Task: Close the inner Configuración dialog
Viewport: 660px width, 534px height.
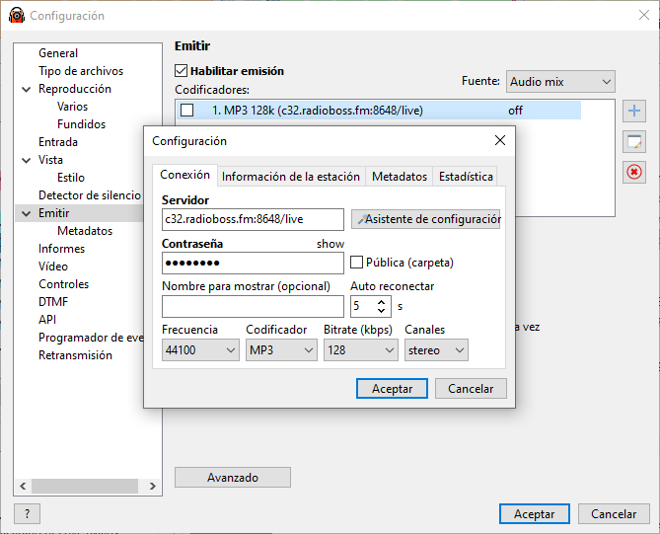Action: tap(499, 141)
